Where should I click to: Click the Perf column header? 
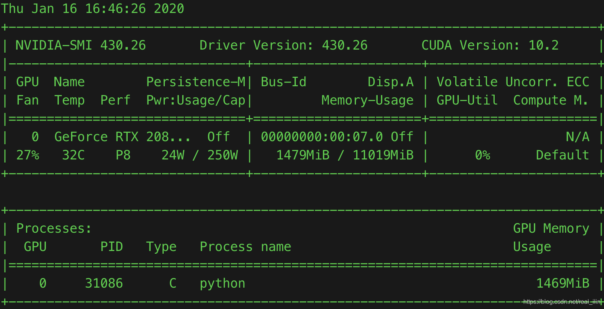pos(115,100)
